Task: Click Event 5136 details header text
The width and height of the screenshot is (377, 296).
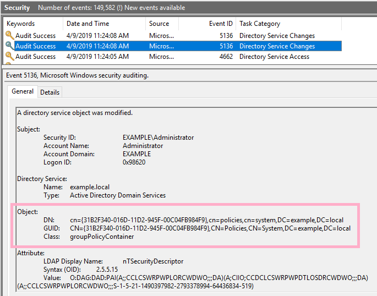Action: (77, 75)
